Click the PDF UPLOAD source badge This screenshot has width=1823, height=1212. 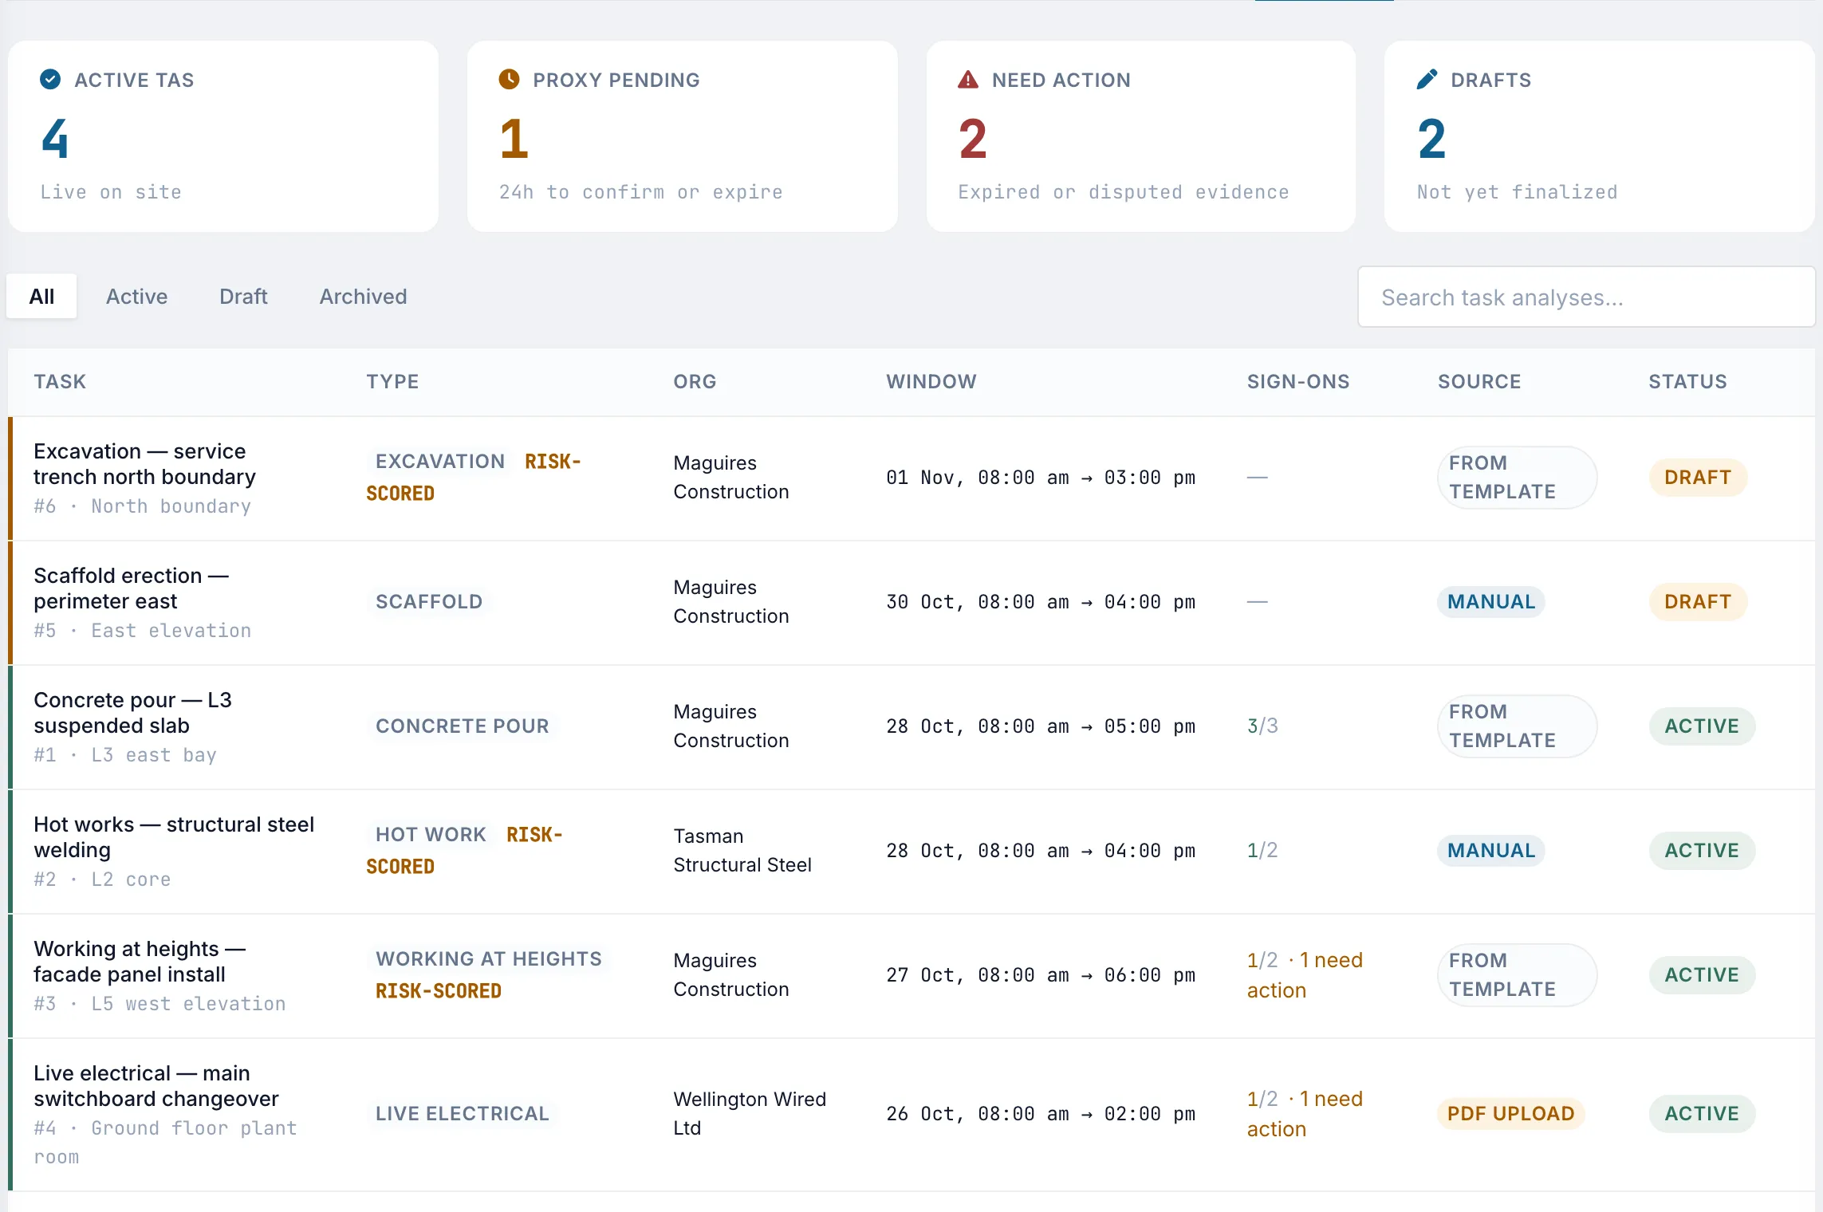click(1511, 1114)
